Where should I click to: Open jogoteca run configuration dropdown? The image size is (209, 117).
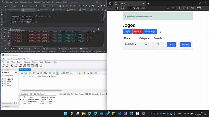[x=49, y=6]
